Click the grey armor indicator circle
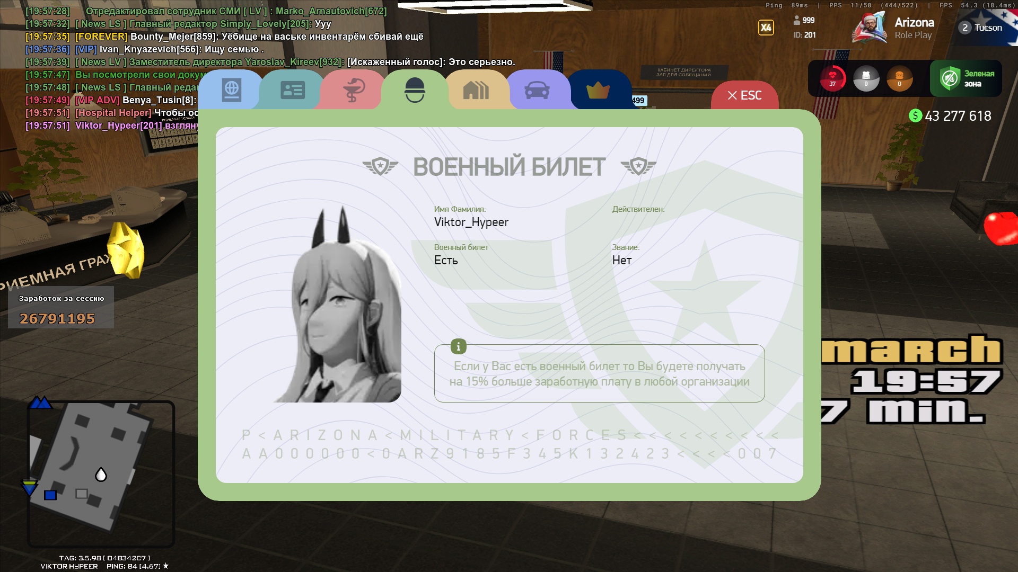 [866, 78]
